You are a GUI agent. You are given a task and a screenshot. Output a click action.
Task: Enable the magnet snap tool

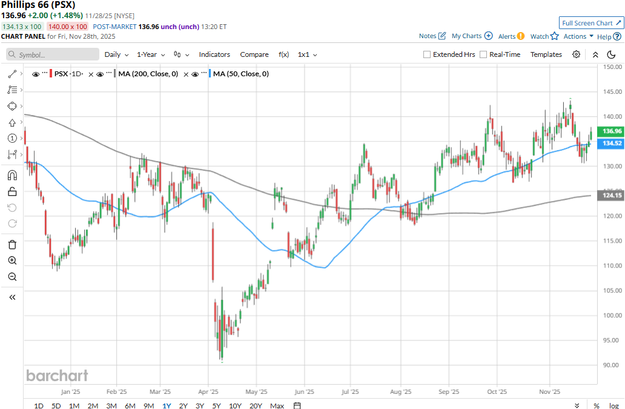point(12,175)
